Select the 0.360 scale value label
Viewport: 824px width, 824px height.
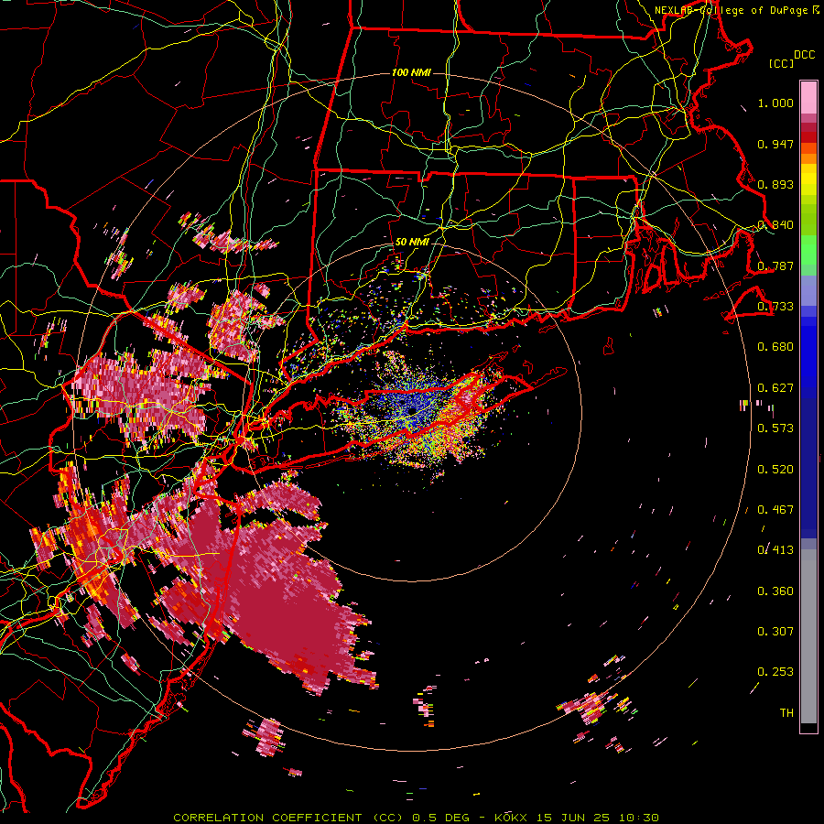click(x=775, y=591)
